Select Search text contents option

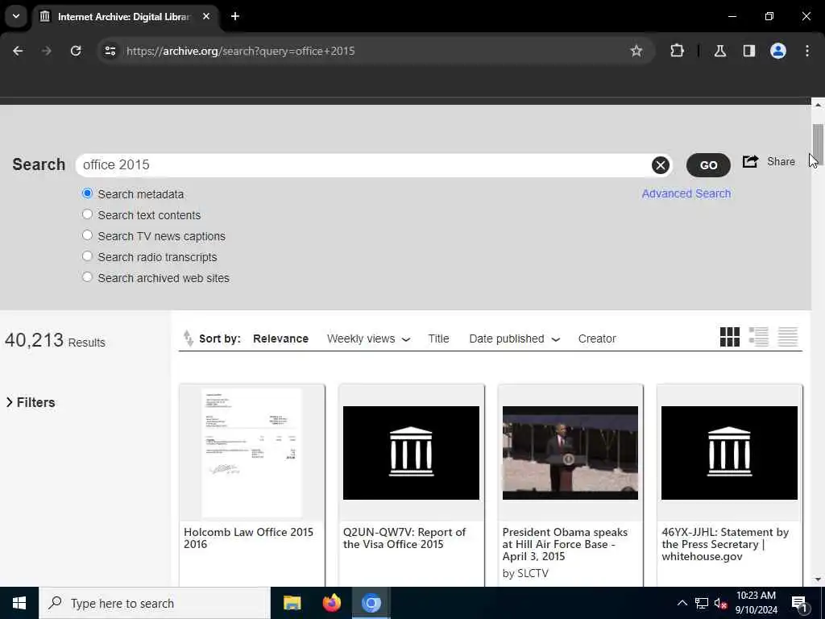pyautogui.click(x=87, y=214)
